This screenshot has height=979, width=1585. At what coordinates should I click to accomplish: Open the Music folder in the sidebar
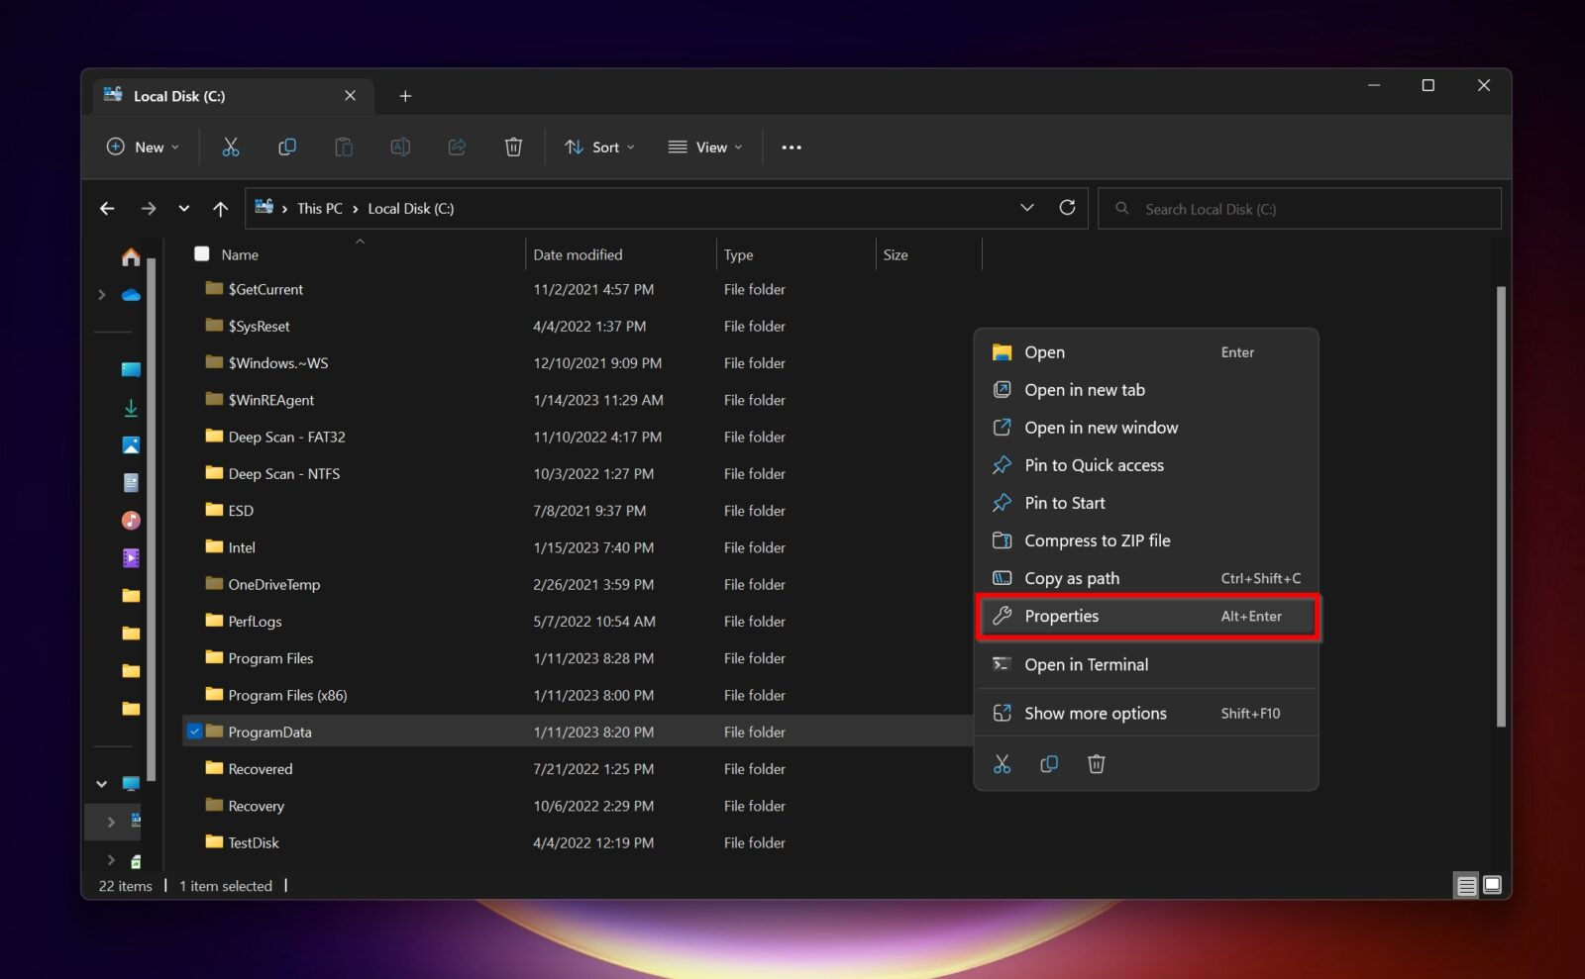point(130,520)
